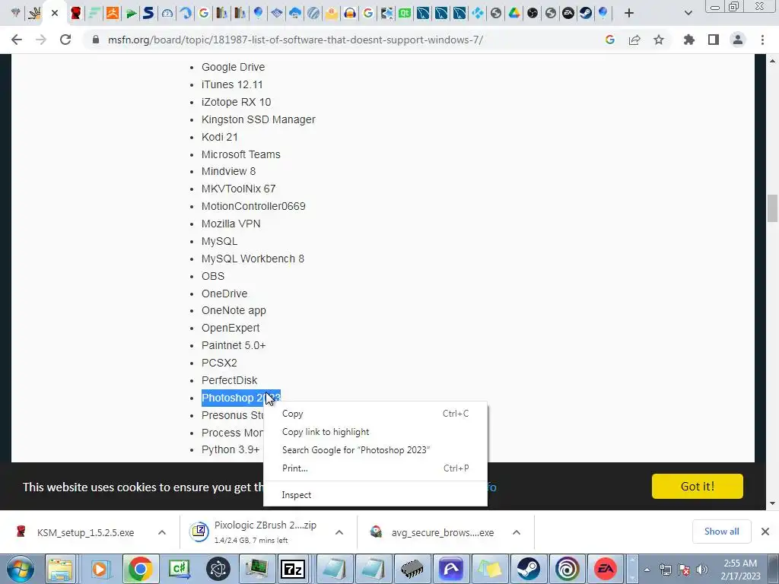Switch to the Steam tab
The width and height of the screenshot is (779, 584).
tap(587, 14)
